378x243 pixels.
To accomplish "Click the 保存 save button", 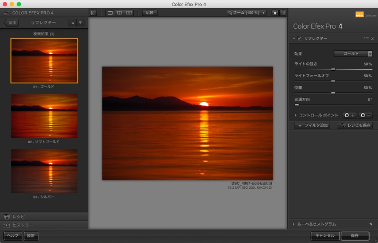I will (355, 235).
